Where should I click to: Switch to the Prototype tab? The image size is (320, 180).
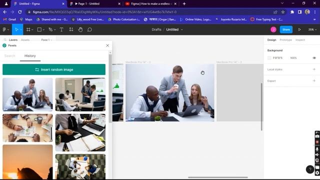coord(285,40)
